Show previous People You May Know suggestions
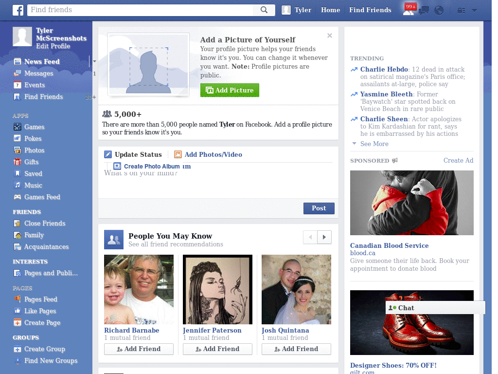 tap(310, 237)
